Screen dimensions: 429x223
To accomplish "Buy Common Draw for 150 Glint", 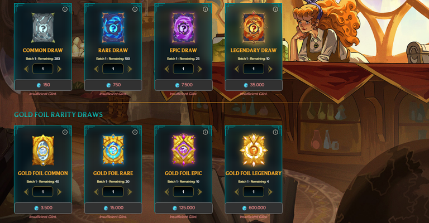I will [x=43, y=85].
